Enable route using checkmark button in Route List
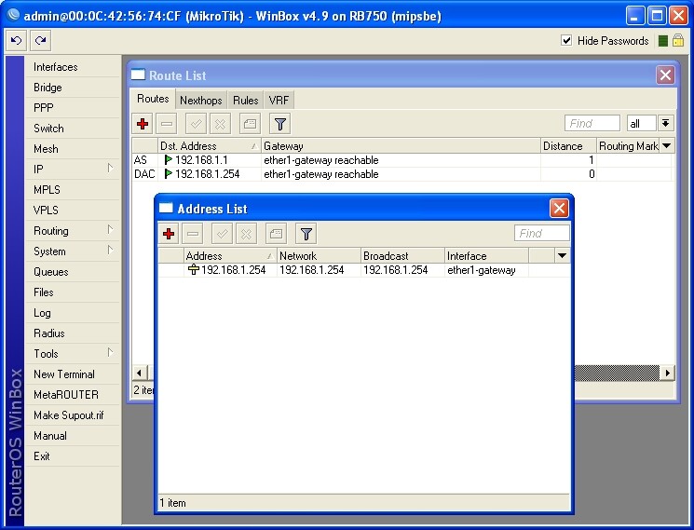Screen dimensions: 694x530 [x=196, y=124]
